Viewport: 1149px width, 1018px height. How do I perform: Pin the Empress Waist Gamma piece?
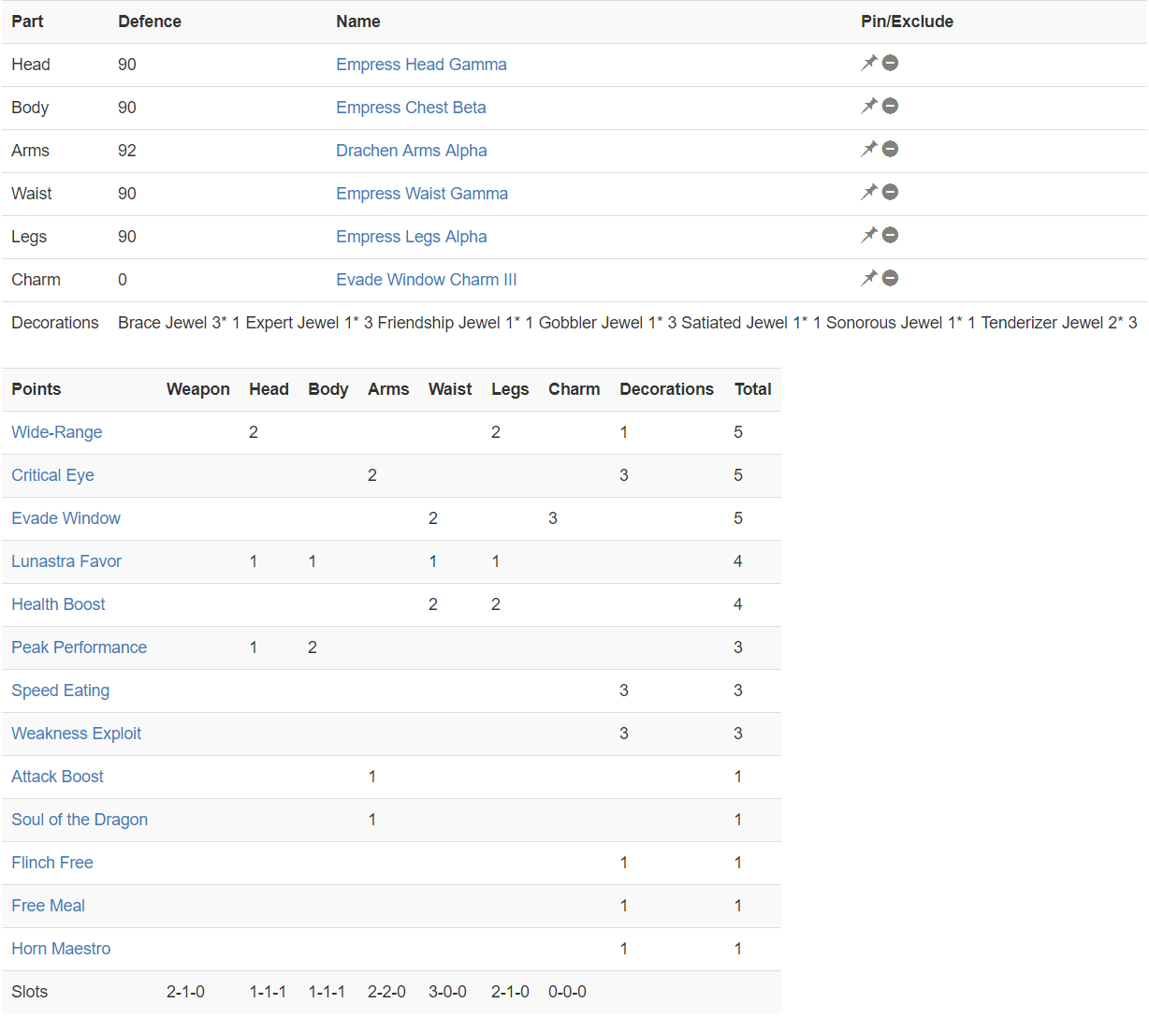point(869,192)
